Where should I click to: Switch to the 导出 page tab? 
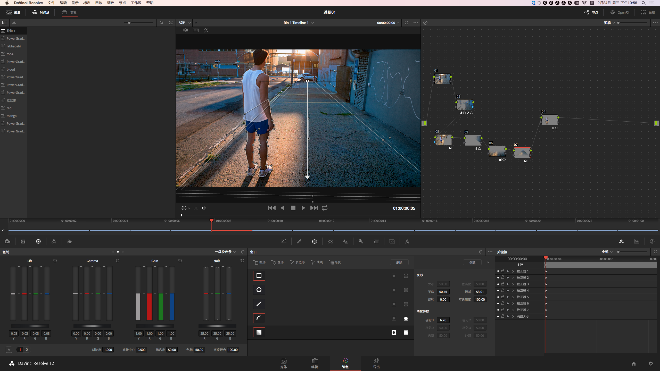[376, 363]
